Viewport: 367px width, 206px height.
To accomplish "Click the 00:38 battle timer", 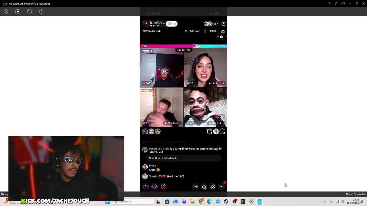I will click(183, 50).
